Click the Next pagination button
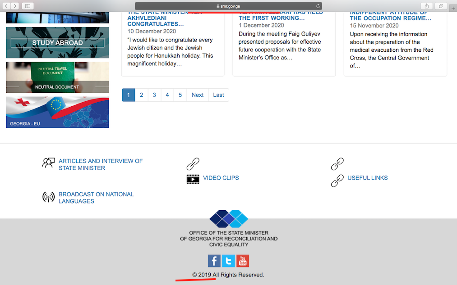The height and width of the screenshot is (285, 457). coord(198,95)
